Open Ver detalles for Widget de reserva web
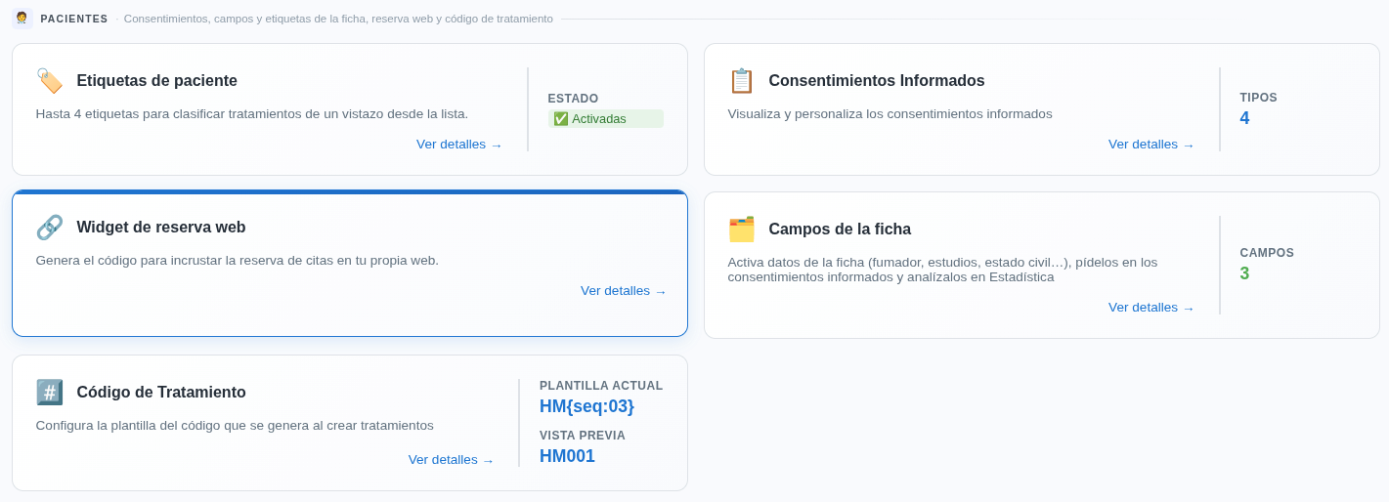1389x502 pixels. (624, 291)
